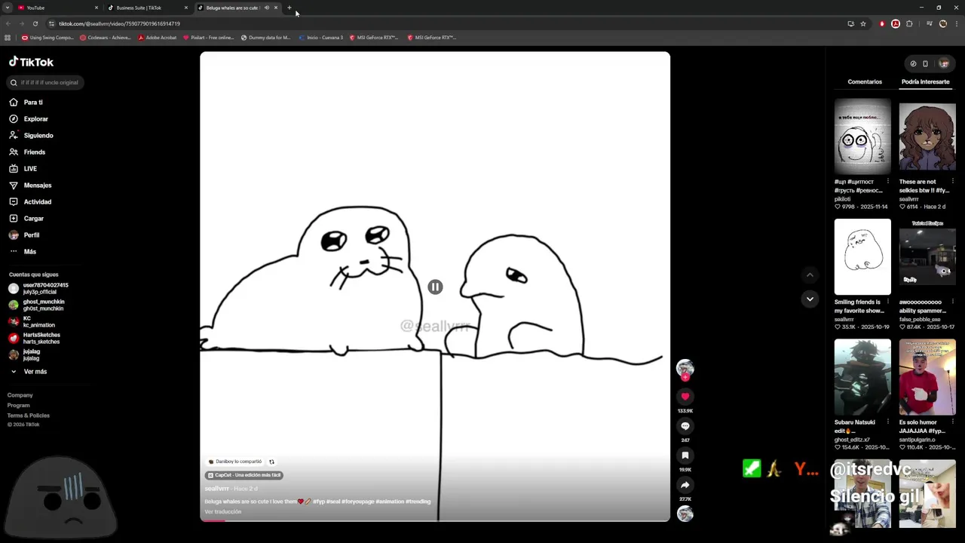
Task: Click the phone app icon in top pill
Action: pyautogui.click(x=925, y=63)
